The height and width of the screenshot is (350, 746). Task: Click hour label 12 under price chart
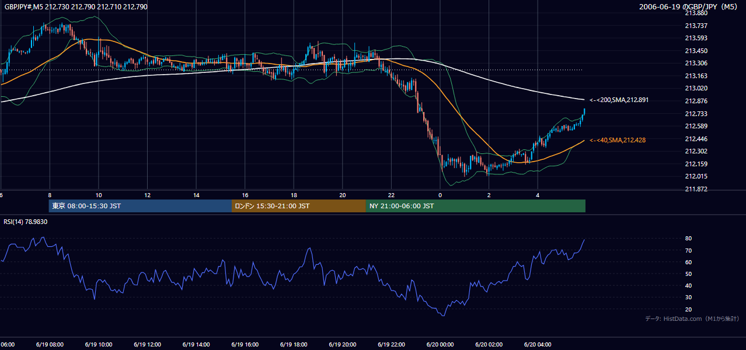click(148, 195)
